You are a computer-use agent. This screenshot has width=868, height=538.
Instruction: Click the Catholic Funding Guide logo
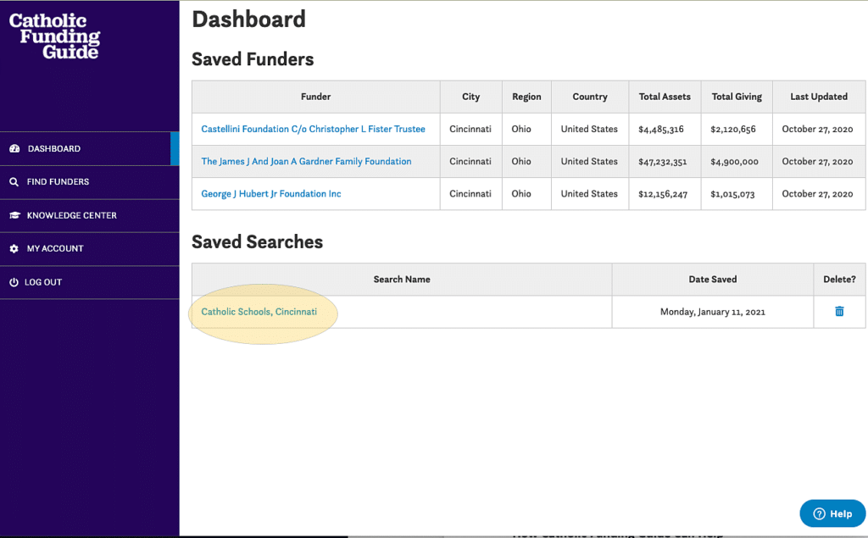54,36
